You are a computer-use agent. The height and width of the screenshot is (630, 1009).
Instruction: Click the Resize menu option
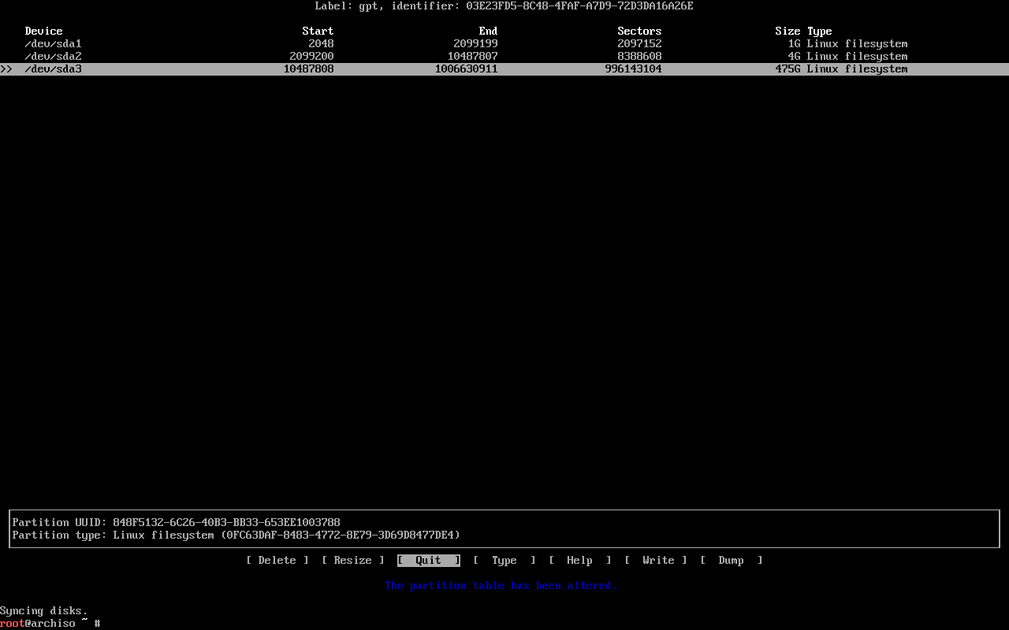[352, 560]
